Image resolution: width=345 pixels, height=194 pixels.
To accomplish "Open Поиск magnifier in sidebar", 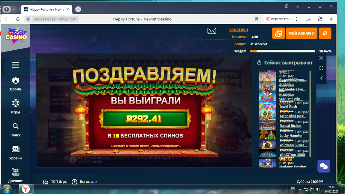I will click(x=16, y=126).
